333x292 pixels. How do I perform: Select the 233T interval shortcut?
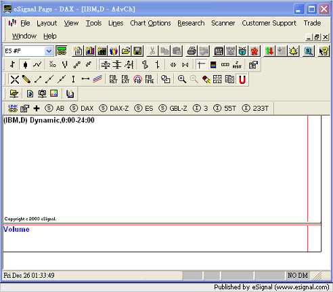click(255, 108)
